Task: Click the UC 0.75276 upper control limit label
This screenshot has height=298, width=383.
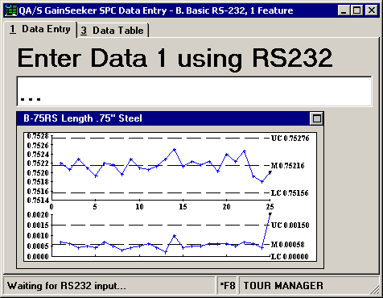Action: pyautogui.click(x=290, y=139)
